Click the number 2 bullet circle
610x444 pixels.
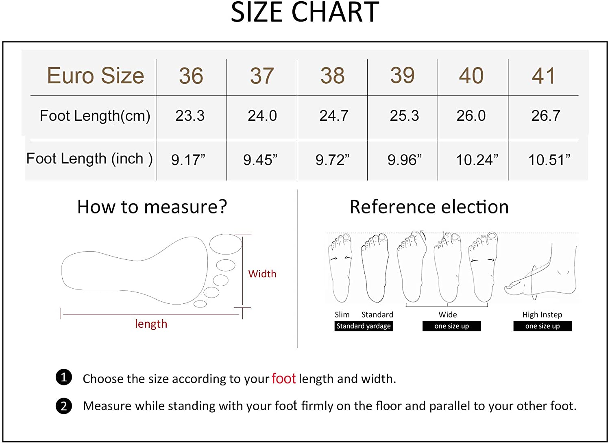click(64, 406)
